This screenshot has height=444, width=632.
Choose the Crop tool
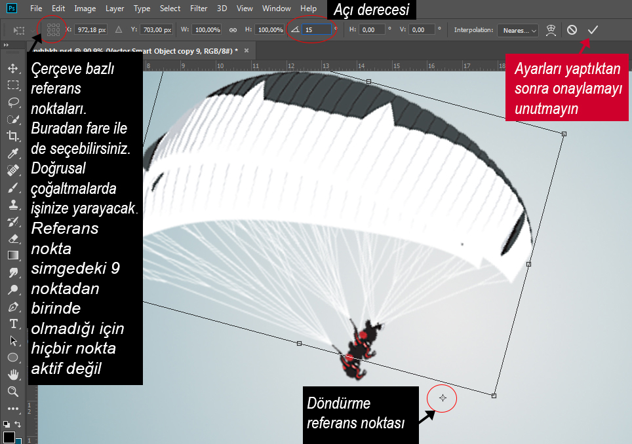pyautogui.click(x=13, y=136)
